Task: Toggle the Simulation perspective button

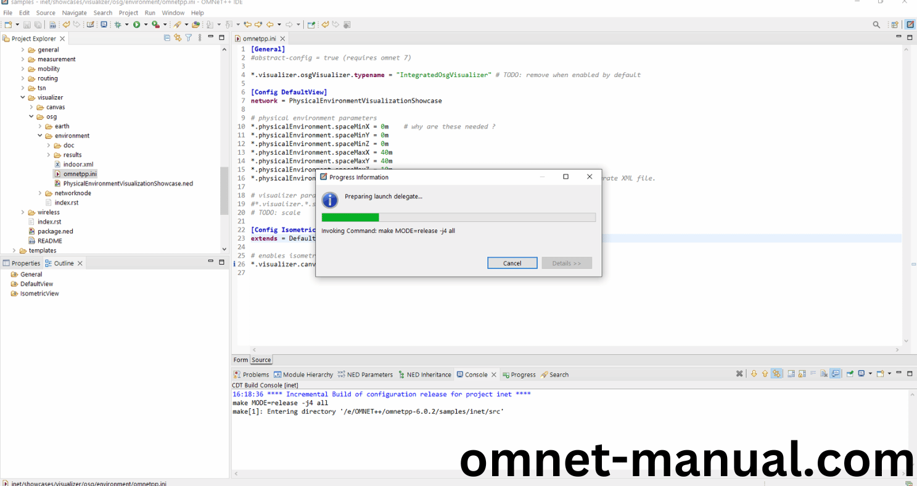Action: (910, 25)
